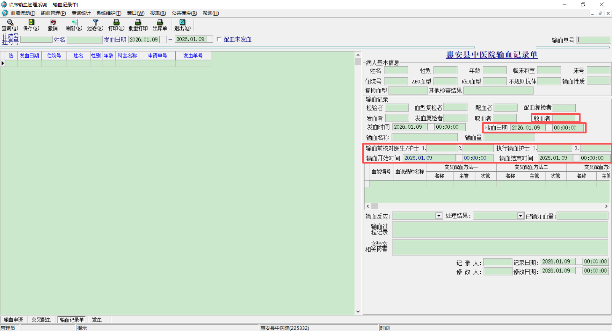The height and width of the screenshot is (331, 612).
Task: Click the 发血单号 column header
Action: 193,56
